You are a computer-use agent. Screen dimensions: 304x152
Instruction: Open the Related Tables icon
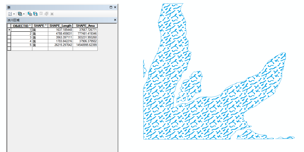[x=20, y=14]
